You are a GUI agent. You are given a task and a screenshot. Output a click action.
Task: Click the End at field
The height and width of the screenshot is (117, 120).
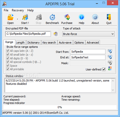88,57
